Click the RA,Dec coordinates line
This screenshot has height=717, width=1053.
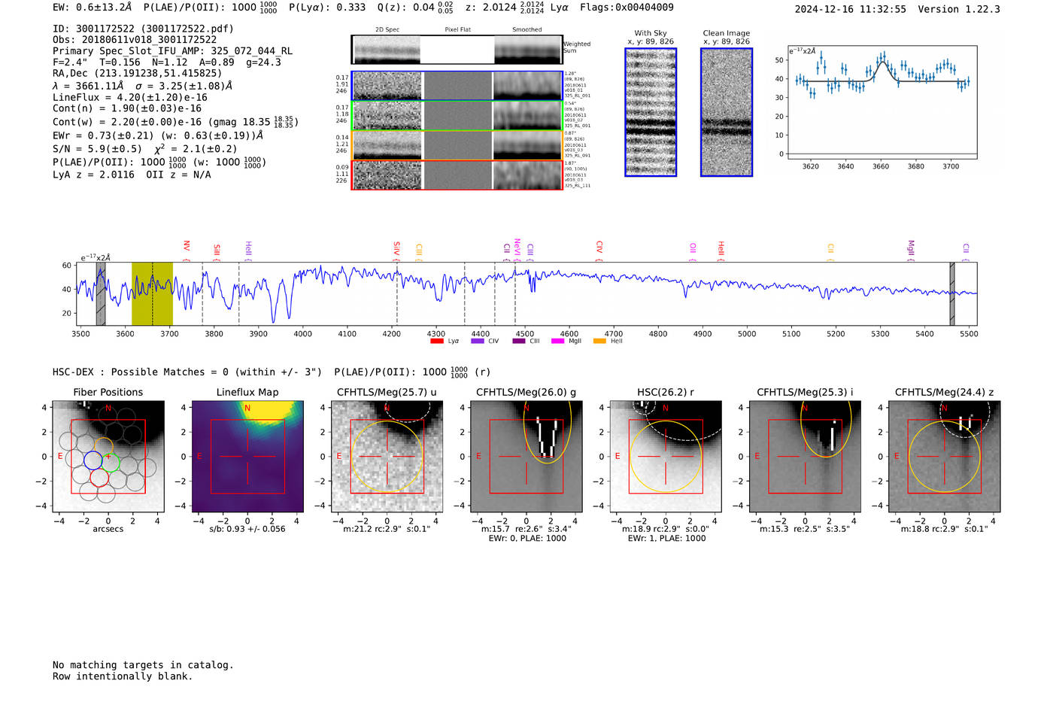[138, 73]
